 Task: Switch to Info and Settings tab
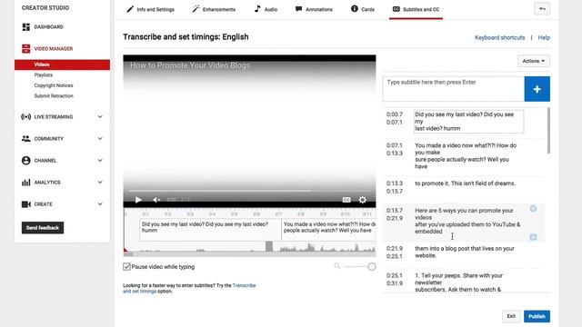coord(150,9)
